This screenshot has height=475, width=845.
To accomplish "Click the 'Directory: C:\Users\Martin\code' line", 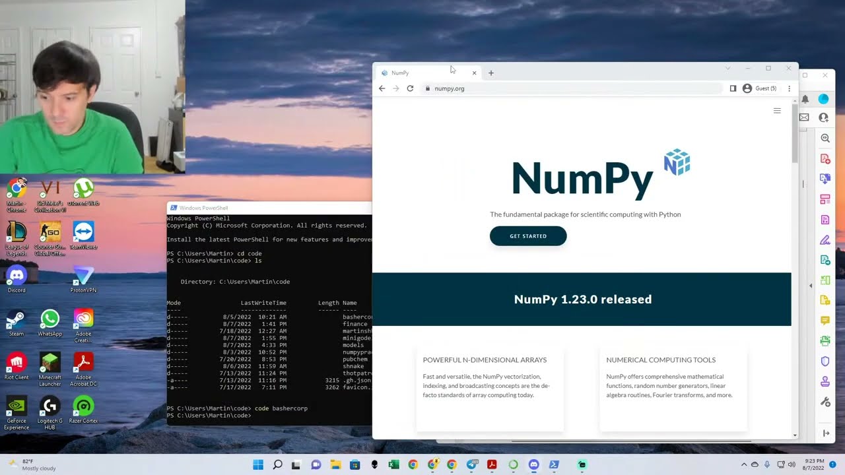I will pos(235,282).
